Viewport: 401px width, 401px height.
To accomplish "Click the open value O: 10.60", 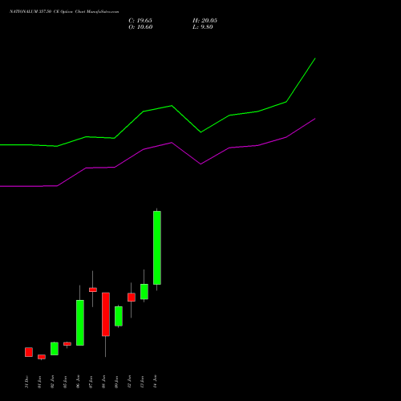I will coord(140,27).
